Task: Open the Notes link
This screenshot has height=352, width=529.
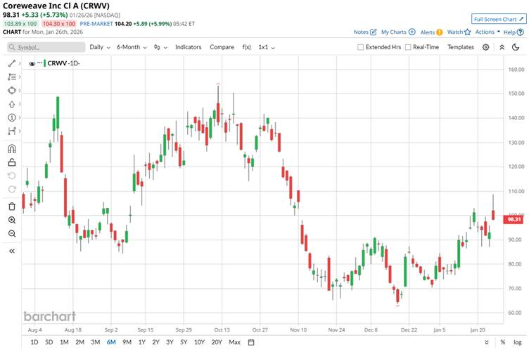Action: 364,32
